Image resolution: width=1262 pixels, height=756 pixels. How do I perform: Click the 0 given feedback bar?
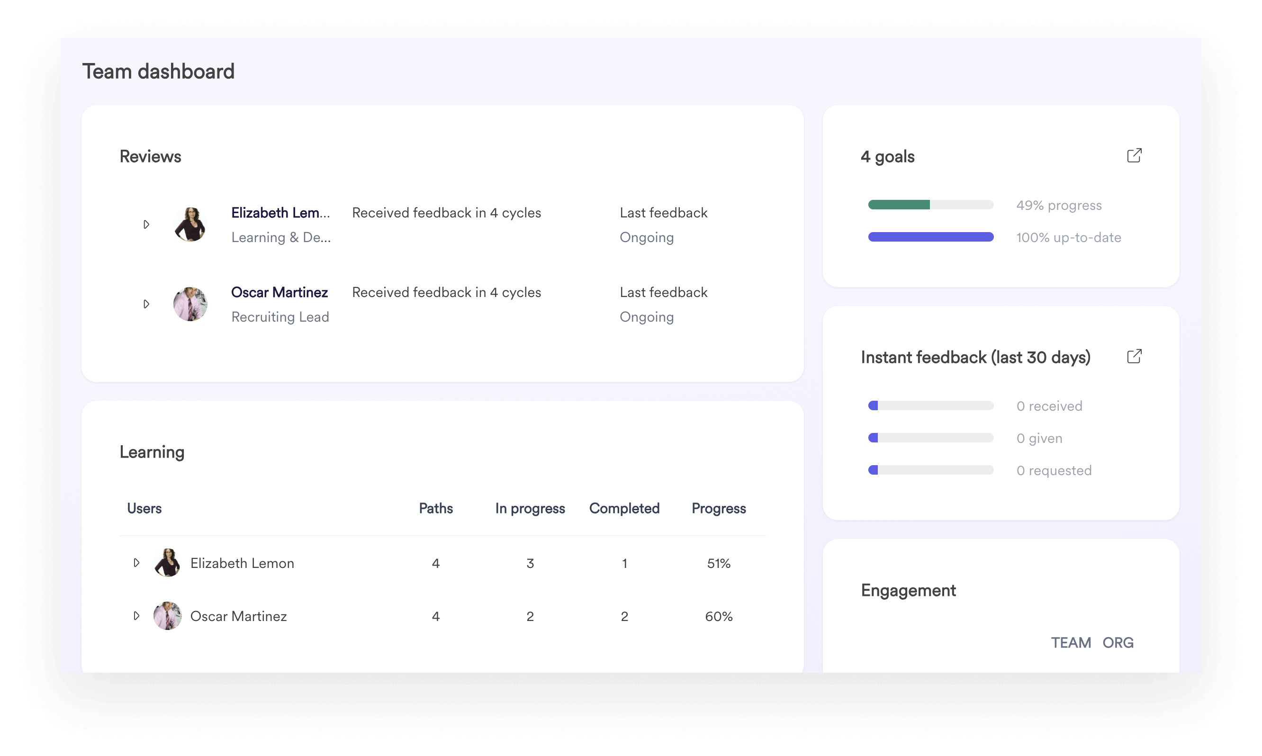tap(930, 438)
